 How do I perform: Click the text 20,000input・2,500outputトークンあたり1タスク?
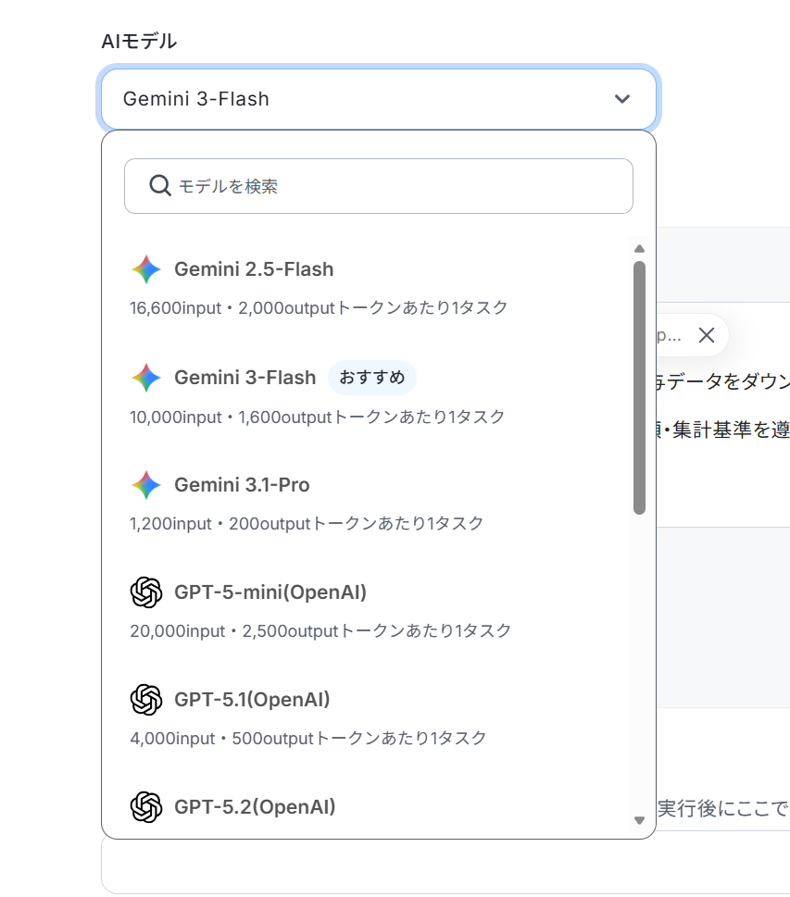click(x=320, y=631)
